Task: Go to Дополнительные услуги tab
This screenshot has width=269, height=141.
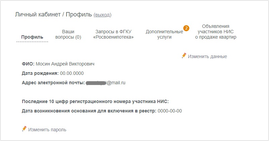Action: coord(164,34)
